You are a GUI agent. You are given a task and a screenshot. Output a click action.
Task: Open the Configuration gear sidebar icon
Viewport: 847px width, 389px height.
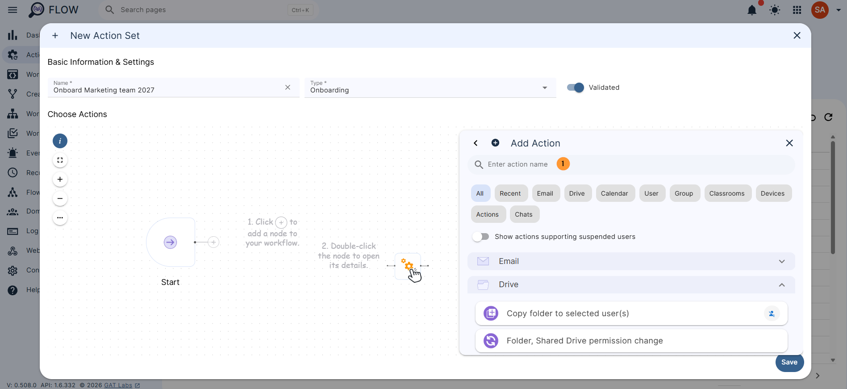point(13,270)
